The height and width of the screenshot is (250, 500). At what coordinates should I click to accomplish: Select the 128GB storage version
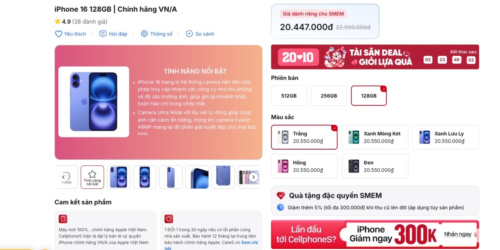point(369,96)
